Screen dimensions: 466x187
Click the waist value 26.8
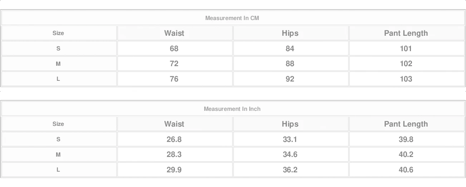click(x=174, y=139)
